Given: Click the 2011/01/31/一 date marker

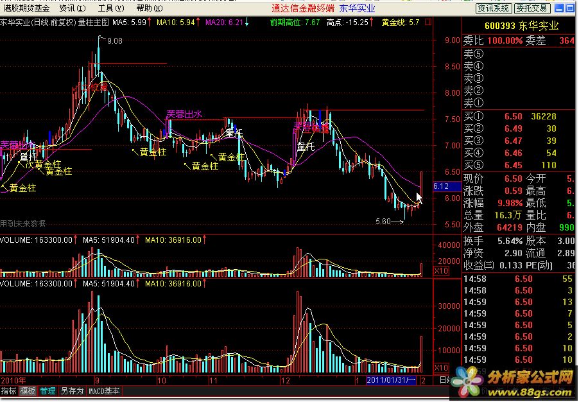Looking at the screenshot, I should coord(391,380).
